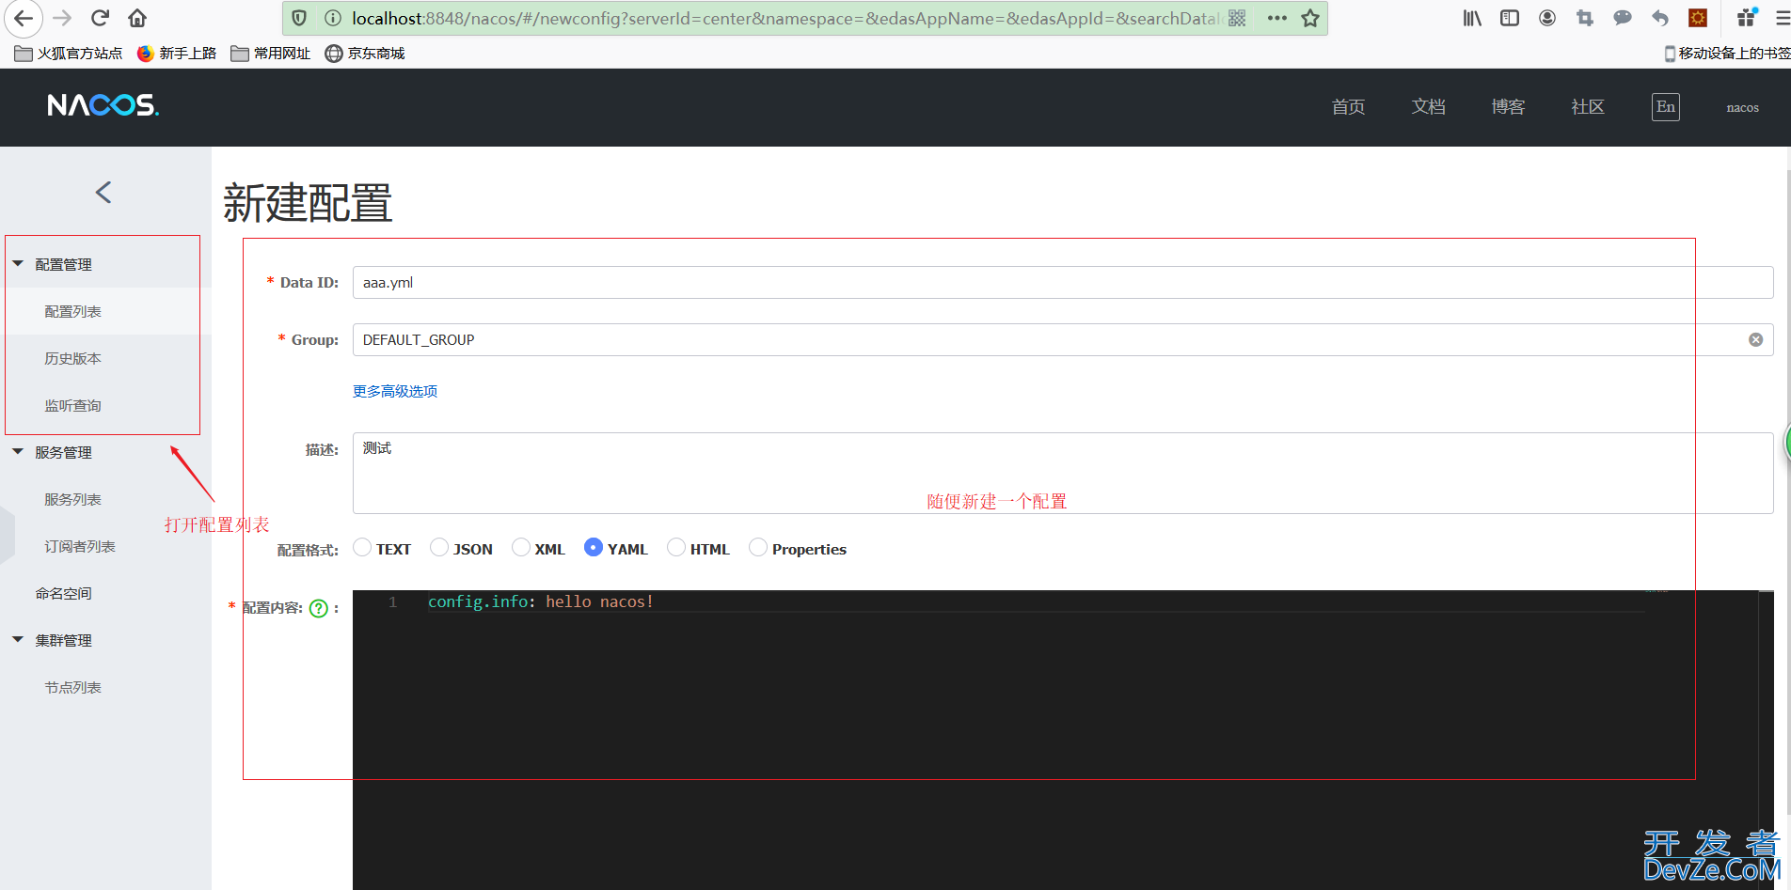
Task: Open 命名空间 in the sidebar
Action: click(63, 593)
